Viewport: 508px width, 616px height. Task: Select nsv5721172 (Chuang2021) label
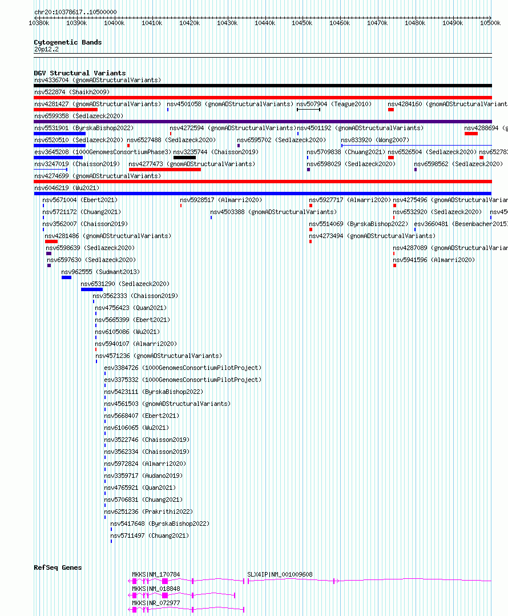point(81,212)
